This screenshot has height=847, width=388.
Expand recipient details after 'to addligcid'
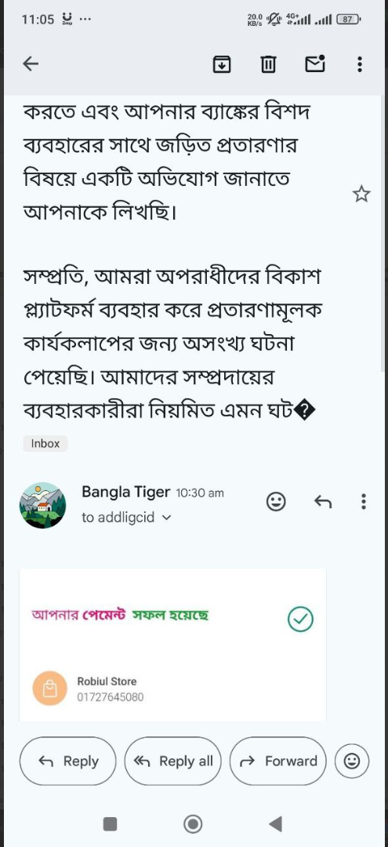[166, 518]
